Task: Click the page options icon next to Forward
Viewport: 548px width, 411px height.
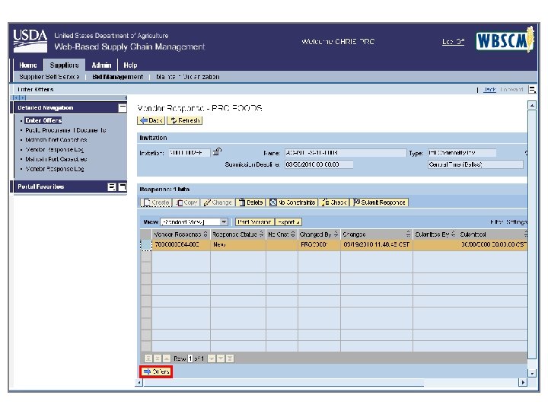Action: coord(532,90)
